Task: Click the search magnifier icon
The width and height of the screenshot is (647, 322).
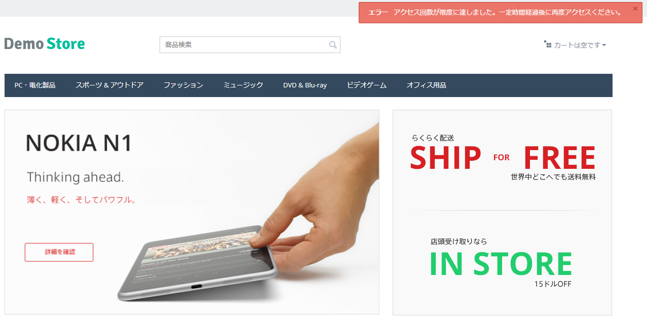Action: (333, 44)
